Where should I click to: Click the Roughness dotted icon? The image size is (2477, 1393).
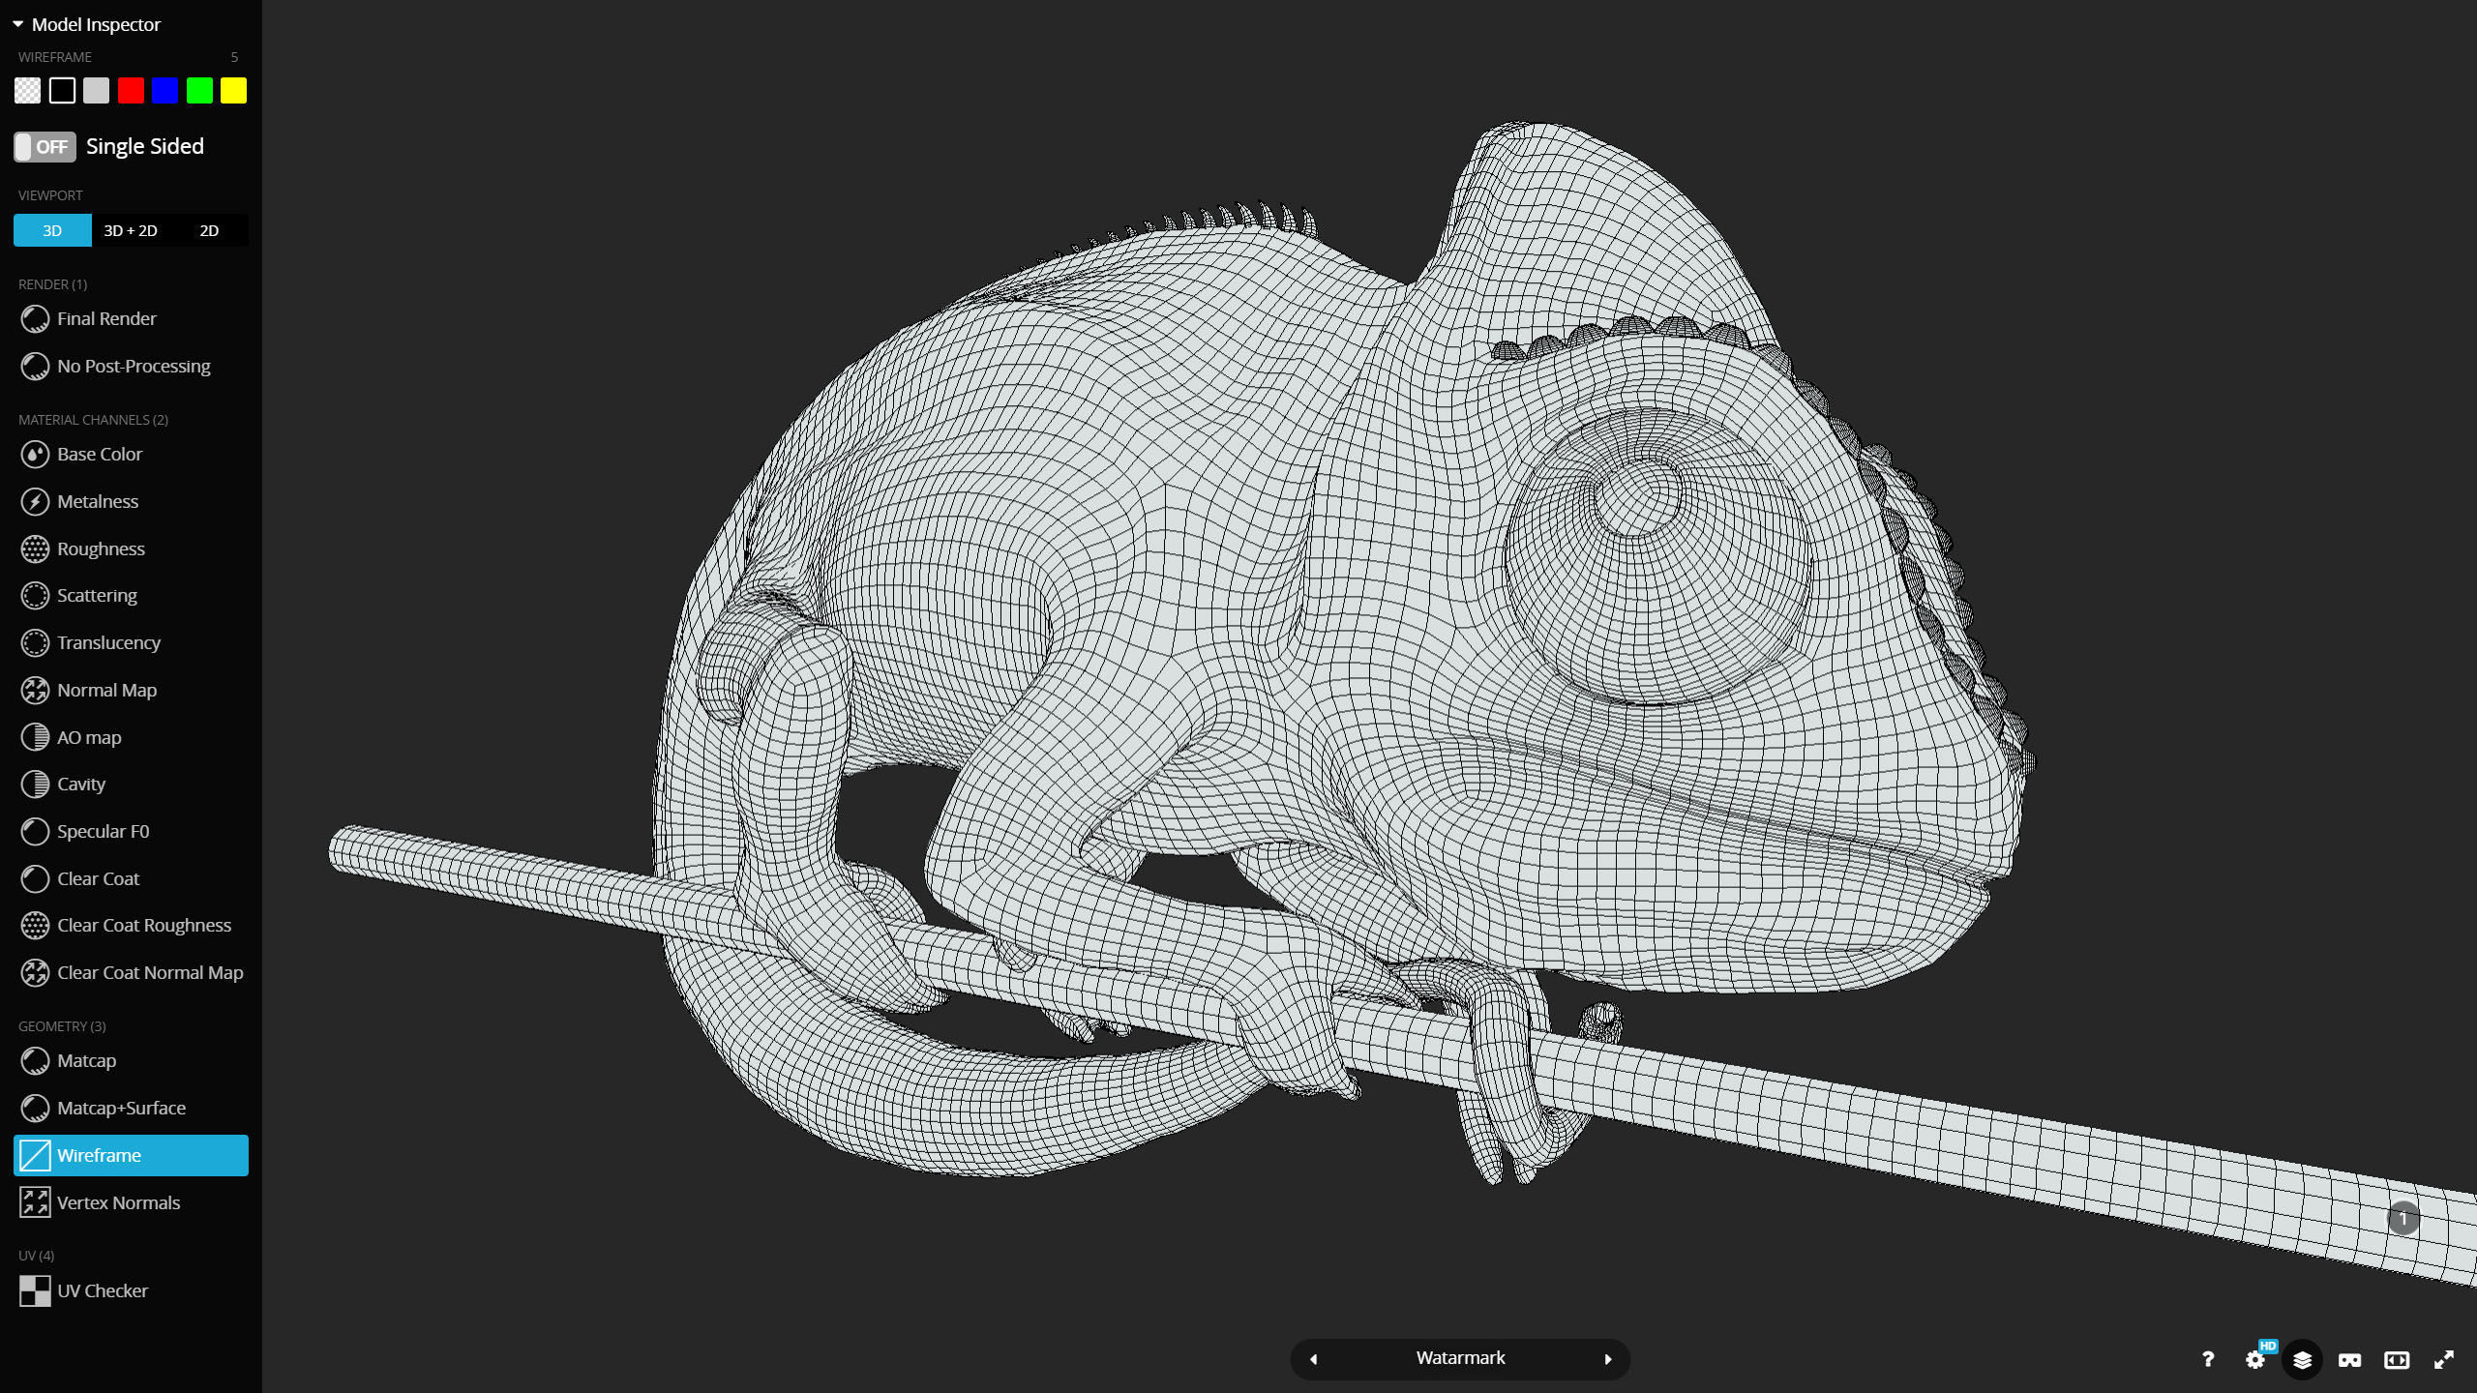coord(35,549)
